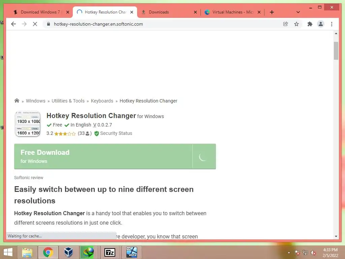The height and width of the screenshot is (259, 345).
Task: Open File Explorer from the taskbar
Action: click(28, 252)
